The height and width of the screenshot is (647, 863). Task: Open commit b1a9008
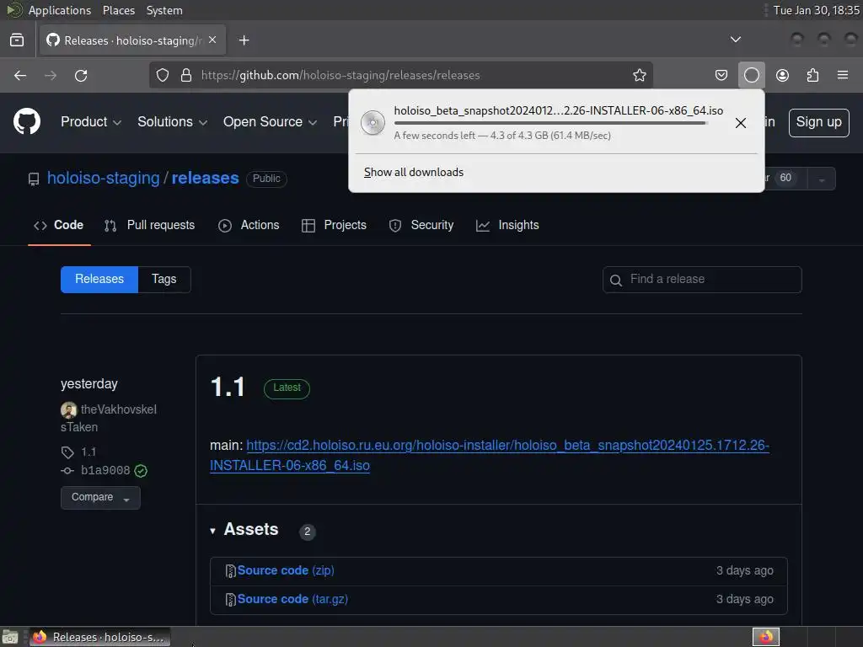coord(105,470)
